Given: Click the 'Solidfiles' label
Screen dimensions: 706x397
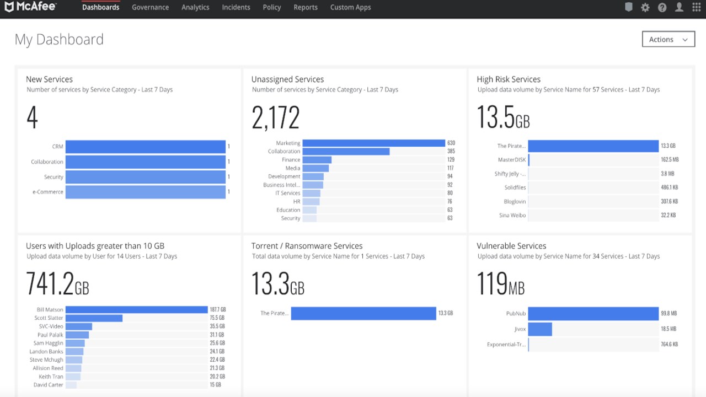Looking at the screenshot, I should pos(515,187).
